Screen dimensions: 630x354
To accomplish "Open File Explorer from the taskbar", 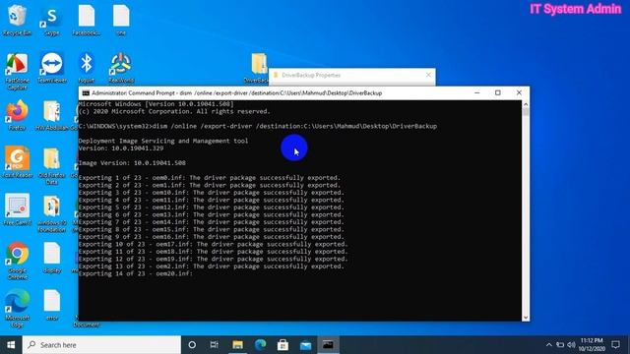I will click(237, 345).
